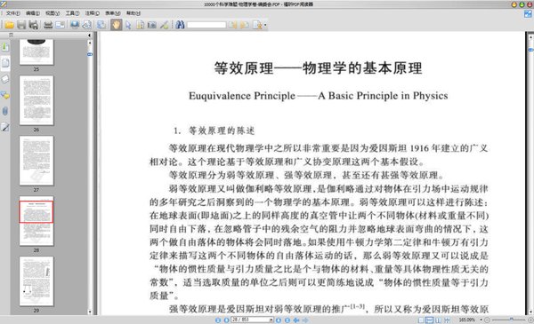Open the 表单 (Forms) menu

[x=113, y=13]
